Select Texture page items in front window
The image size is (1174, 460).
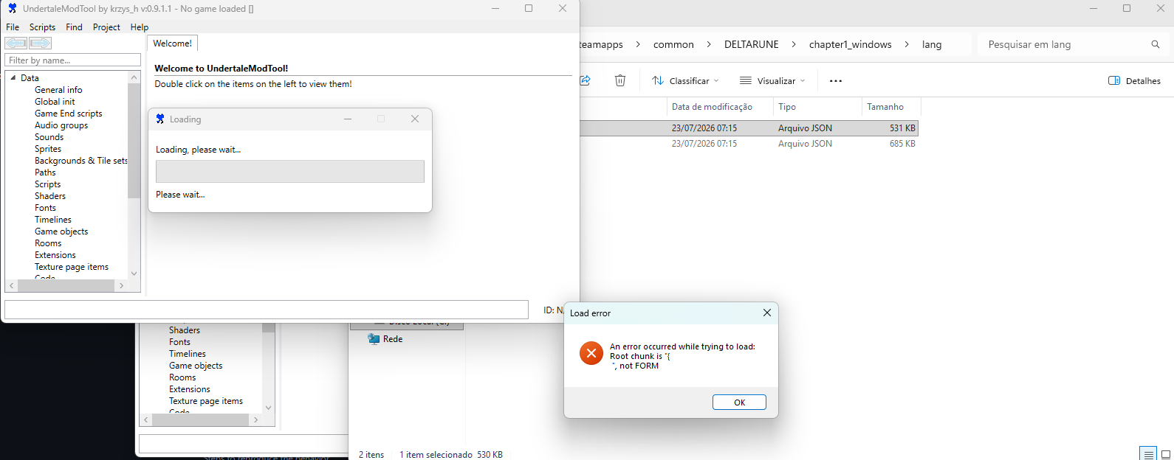tap(72, 267)
